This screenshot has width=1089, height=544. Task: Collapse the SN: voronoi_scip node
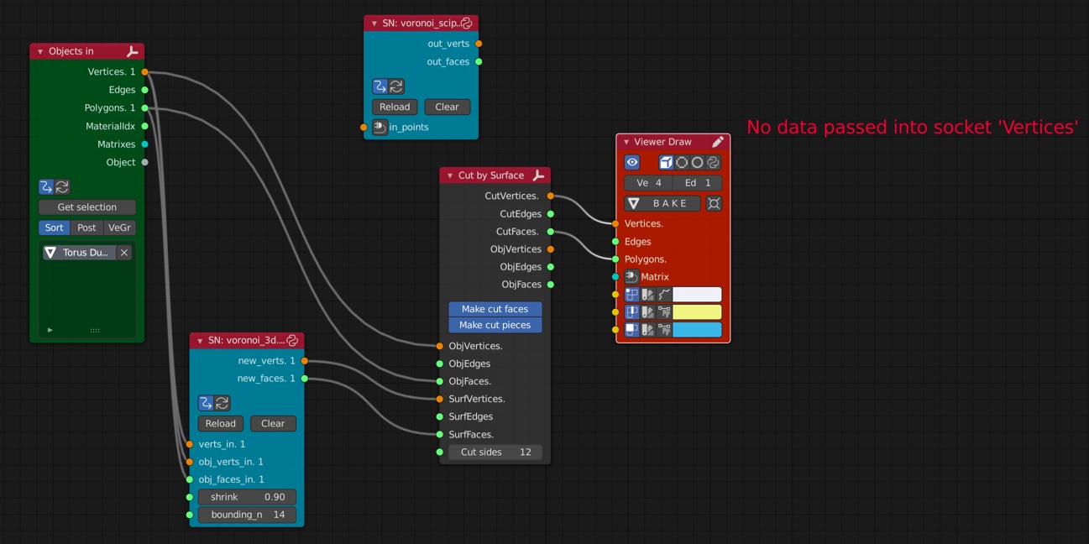[374, 24]
